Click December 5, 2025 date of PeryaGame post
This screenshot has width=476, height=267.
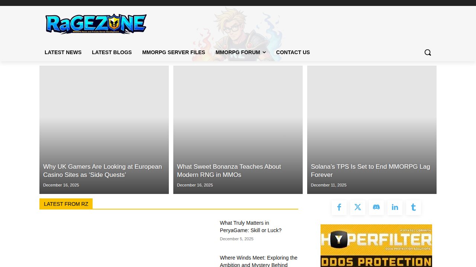click(x=237, y=239)
